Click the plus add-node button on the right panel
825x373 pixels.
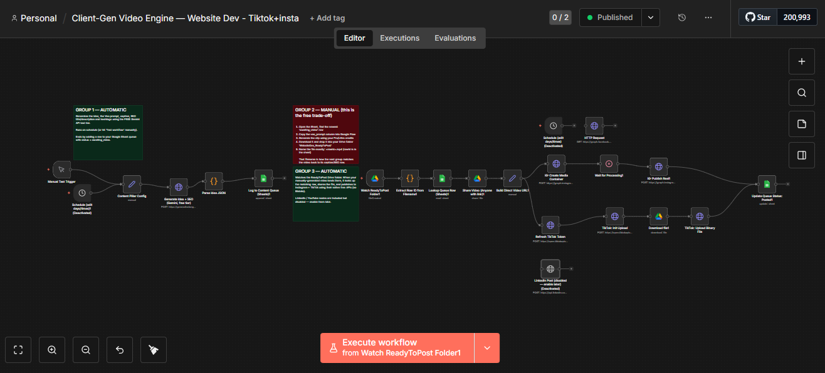click(801, 61)
